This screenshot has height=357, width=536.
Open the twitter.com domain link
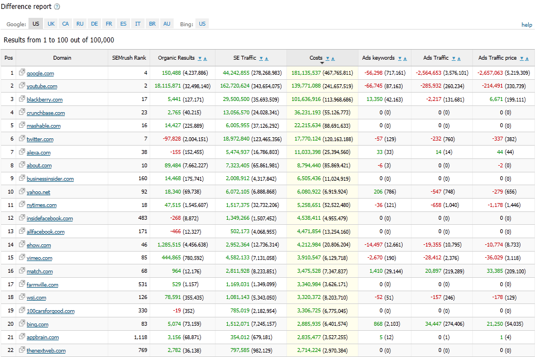(40, 139)
